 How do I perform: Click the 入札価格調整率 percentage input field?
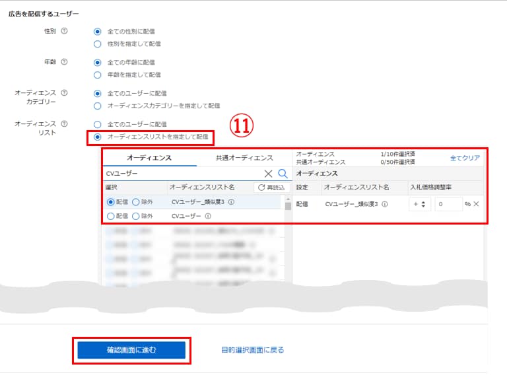[448, 204]
